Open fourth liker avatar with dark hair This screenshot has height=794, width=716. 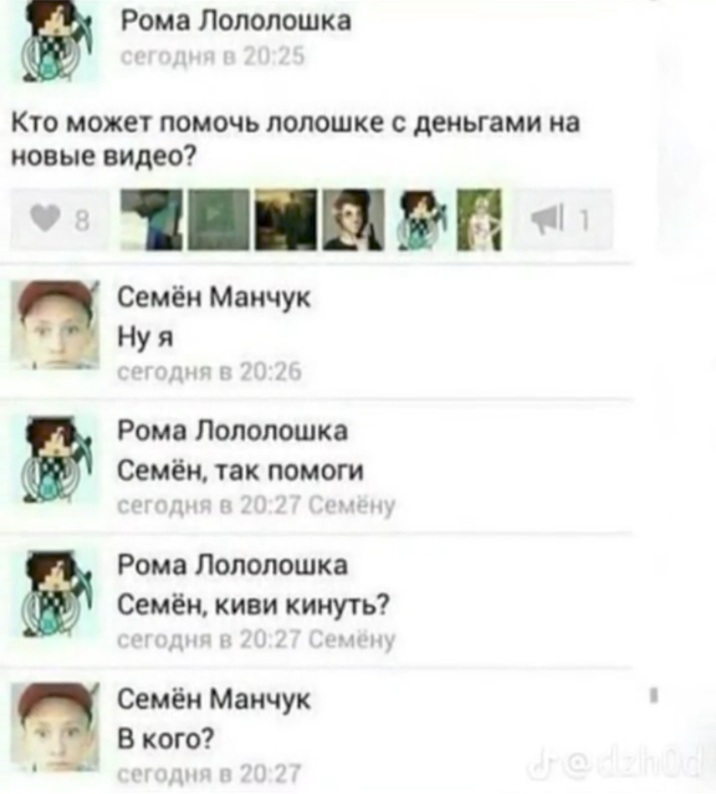(353, 220)
